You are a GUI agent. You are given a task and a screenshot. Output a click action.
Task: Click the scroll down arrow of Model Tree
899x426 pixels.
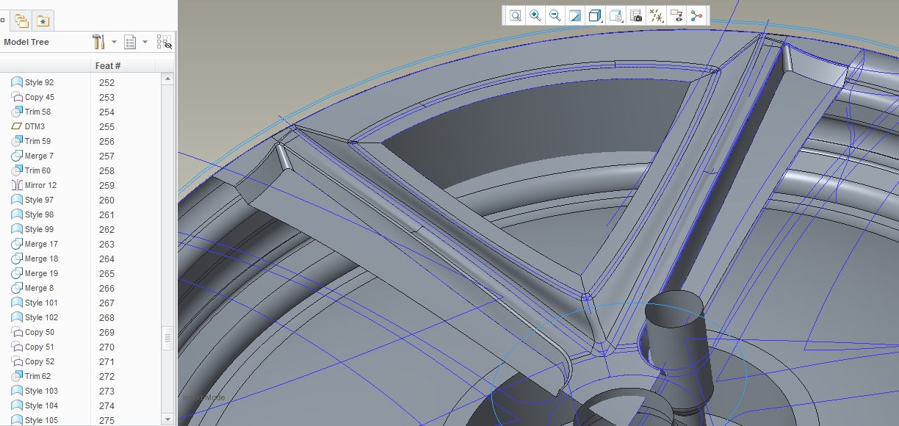click(x=168, y=419)
